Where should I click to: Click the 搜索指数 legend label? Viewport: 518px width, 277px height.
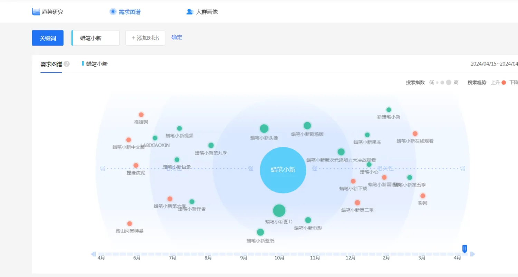[x=415, y=83]
